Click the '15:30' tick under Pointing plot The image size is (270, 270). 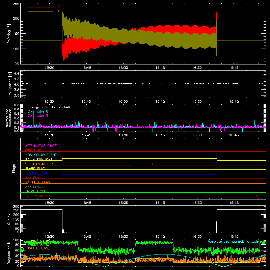coord(49,68)
